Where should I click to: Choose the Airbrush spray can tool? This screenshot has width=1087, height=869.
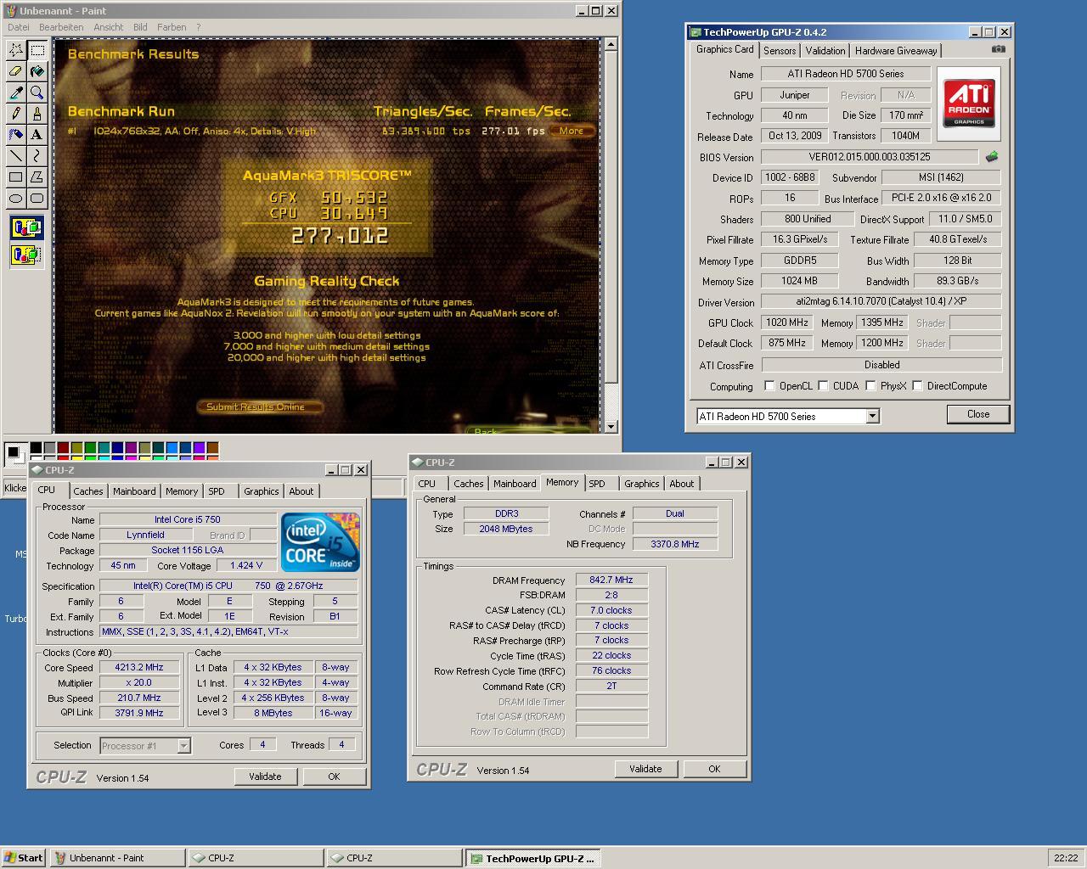click(x=15, y=134)
